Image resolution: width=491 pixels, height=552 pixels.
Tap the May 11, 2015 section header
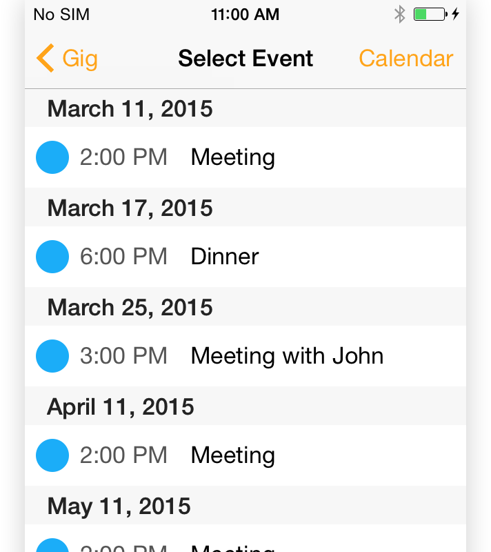[x=245, y=505]
